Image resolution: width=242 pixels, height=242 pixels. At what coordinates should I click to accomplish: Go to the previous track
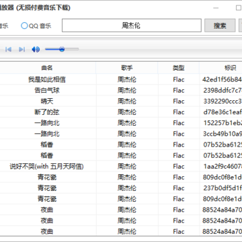pyautogui.click(x=8, y=49)
